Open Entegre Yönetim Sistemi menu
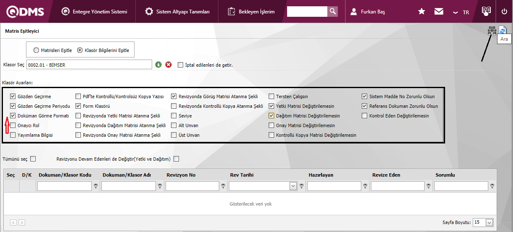The height and width of the screenshot is (232, 513). tap(94, 12)
